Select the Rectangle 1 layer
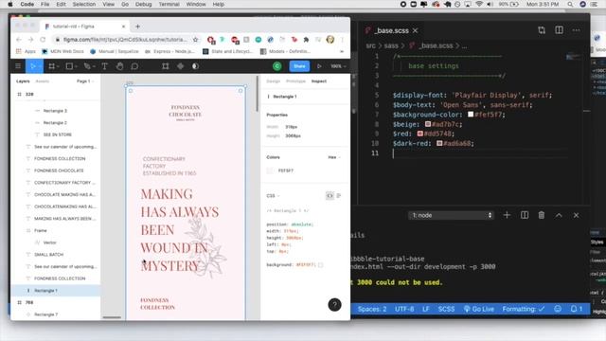Image resolution: width=606 pixels, height=341 pixels. [x=56, y=291]
